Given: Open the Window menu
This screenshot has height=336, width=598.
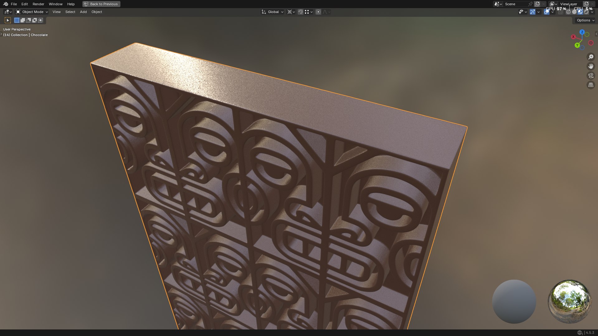Looking at the screenshot, I should click(55, 4).
